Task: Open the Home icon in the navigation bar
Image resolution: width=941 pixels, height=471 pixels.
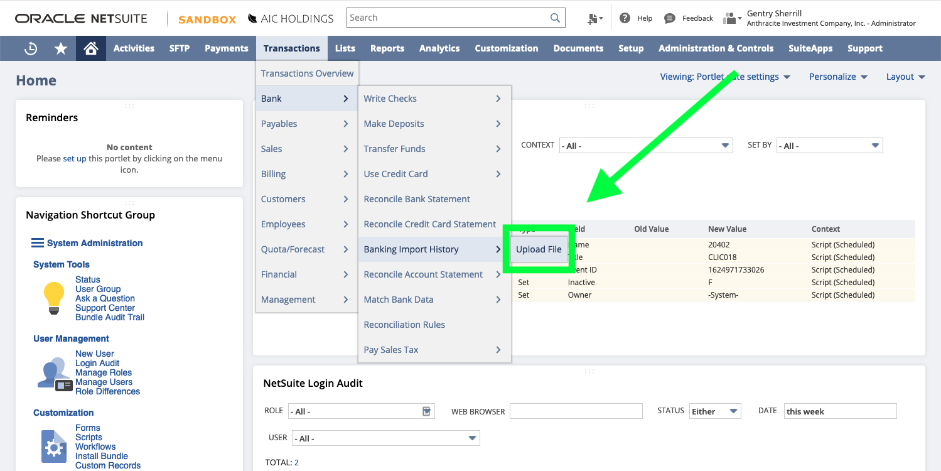Action: (90, 48)
